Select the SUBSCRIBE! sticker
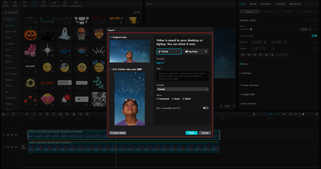321x169 pixels. (30, 66)
